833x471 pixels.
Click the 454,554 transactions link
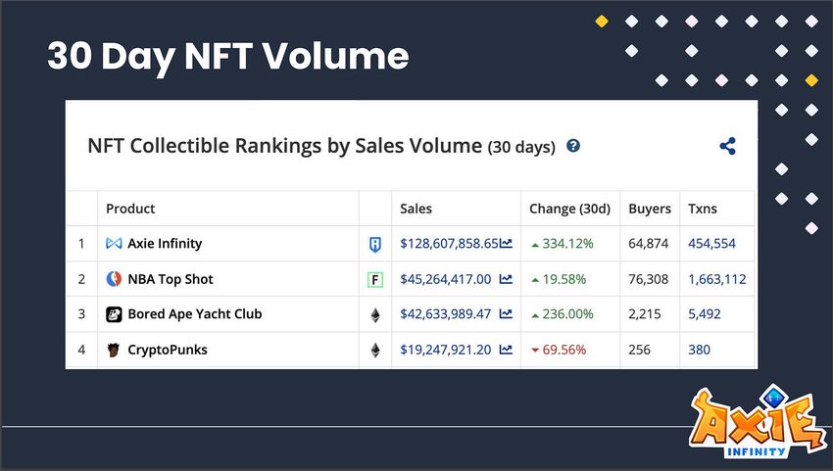click(711, 244)
